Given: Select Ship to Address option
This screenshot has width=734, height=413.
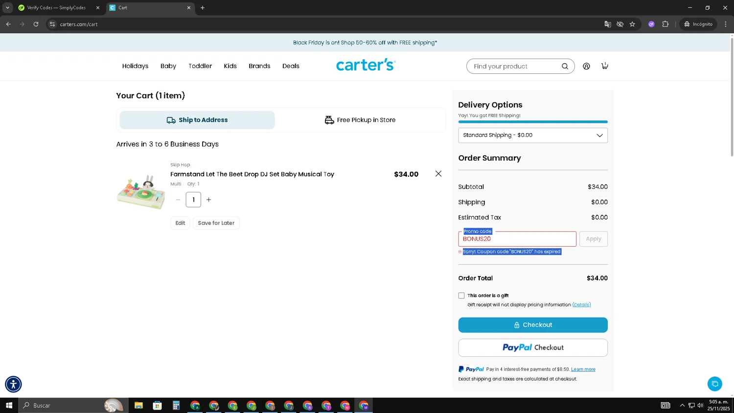Looking at the screenshot, I should click(197, 120).
